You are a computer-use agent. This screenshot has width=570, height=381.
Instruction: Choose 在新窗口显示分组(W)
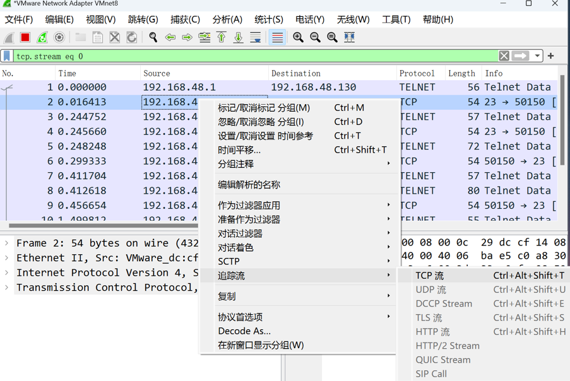[x=298, y=345]
